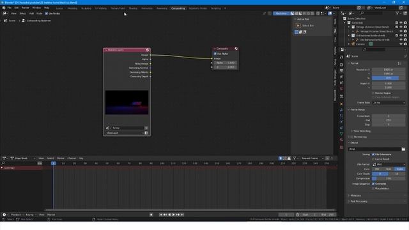
Task: Jump to the timeline end frame button
Action: tap(182, 215)
